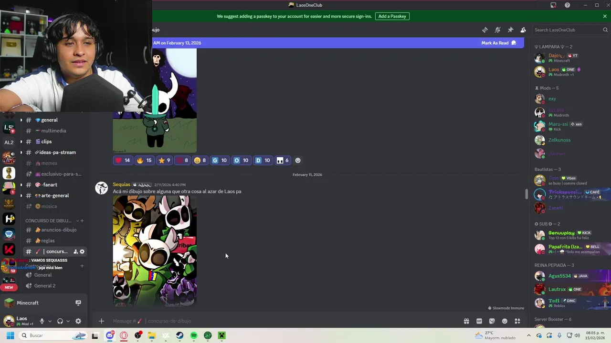The width and height of the screenshot is (611, 343).
Task: Click screen share icon next to Minecraft
Action: (x=78, y=303)
